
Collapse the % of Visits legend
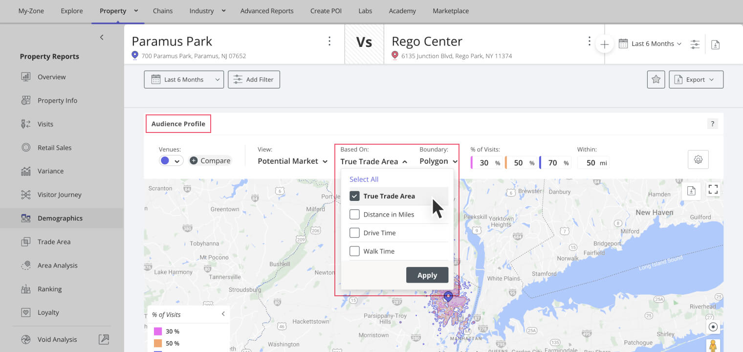coord(223,314)
